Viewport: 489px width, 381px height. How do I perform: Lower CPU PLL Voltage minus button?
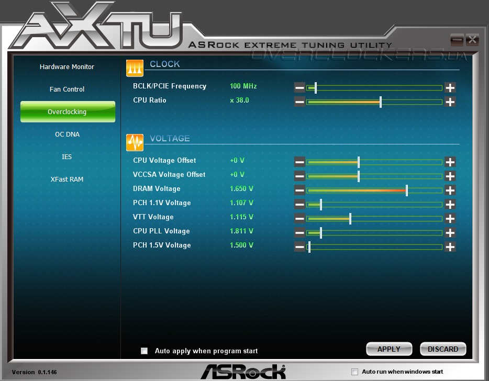pyautogui.click(x=299, y=232)
